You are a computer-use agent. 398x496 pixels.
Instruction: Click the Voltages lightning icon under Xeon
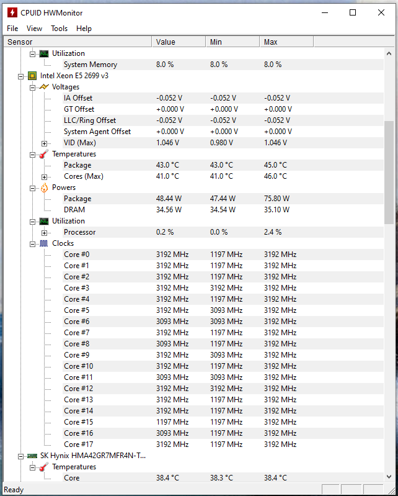pyautogui.click(x=44, y=87)
